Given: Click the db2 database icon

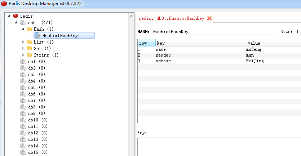Looking at the screenshot, I should tap(23, 68).
